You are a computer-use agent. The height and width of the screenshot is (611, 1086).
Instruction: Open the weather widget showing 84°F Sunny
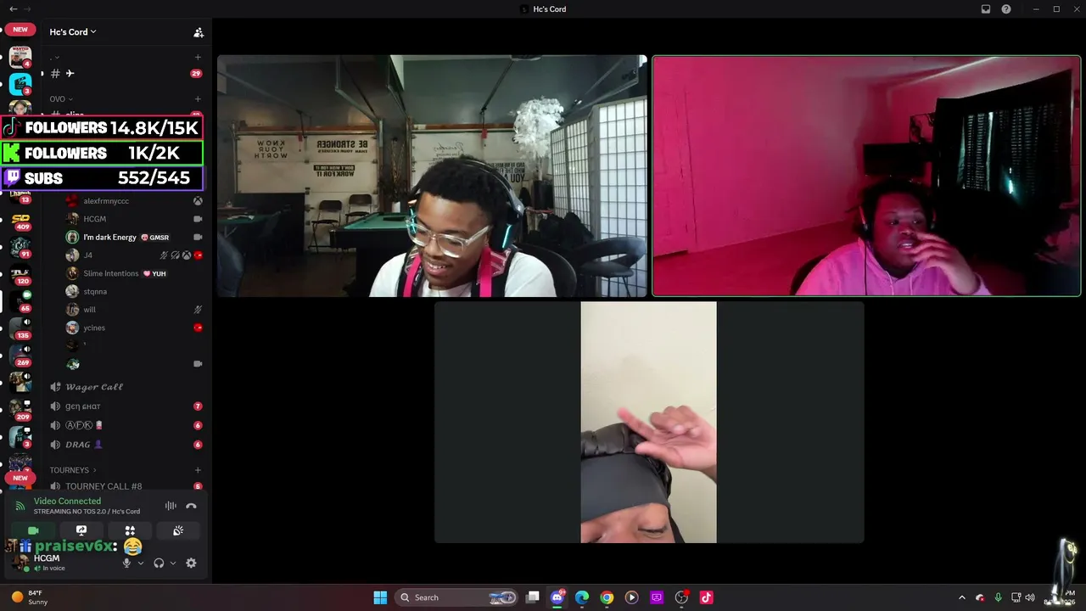pyautogui.click(x=28, y=597)
